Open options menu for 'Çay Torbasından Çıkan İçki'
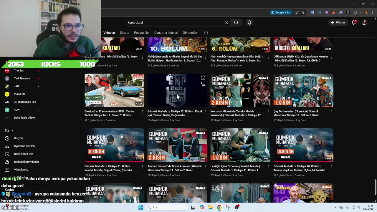Viewport: 377px width, 212px height. click(x=332, y=112)
